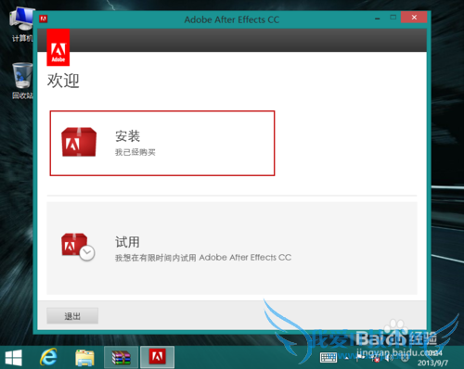The width and height of the screenshot is (464, 369).
Task: Click the red Adobe install box icon
Action: coord(79,142)
